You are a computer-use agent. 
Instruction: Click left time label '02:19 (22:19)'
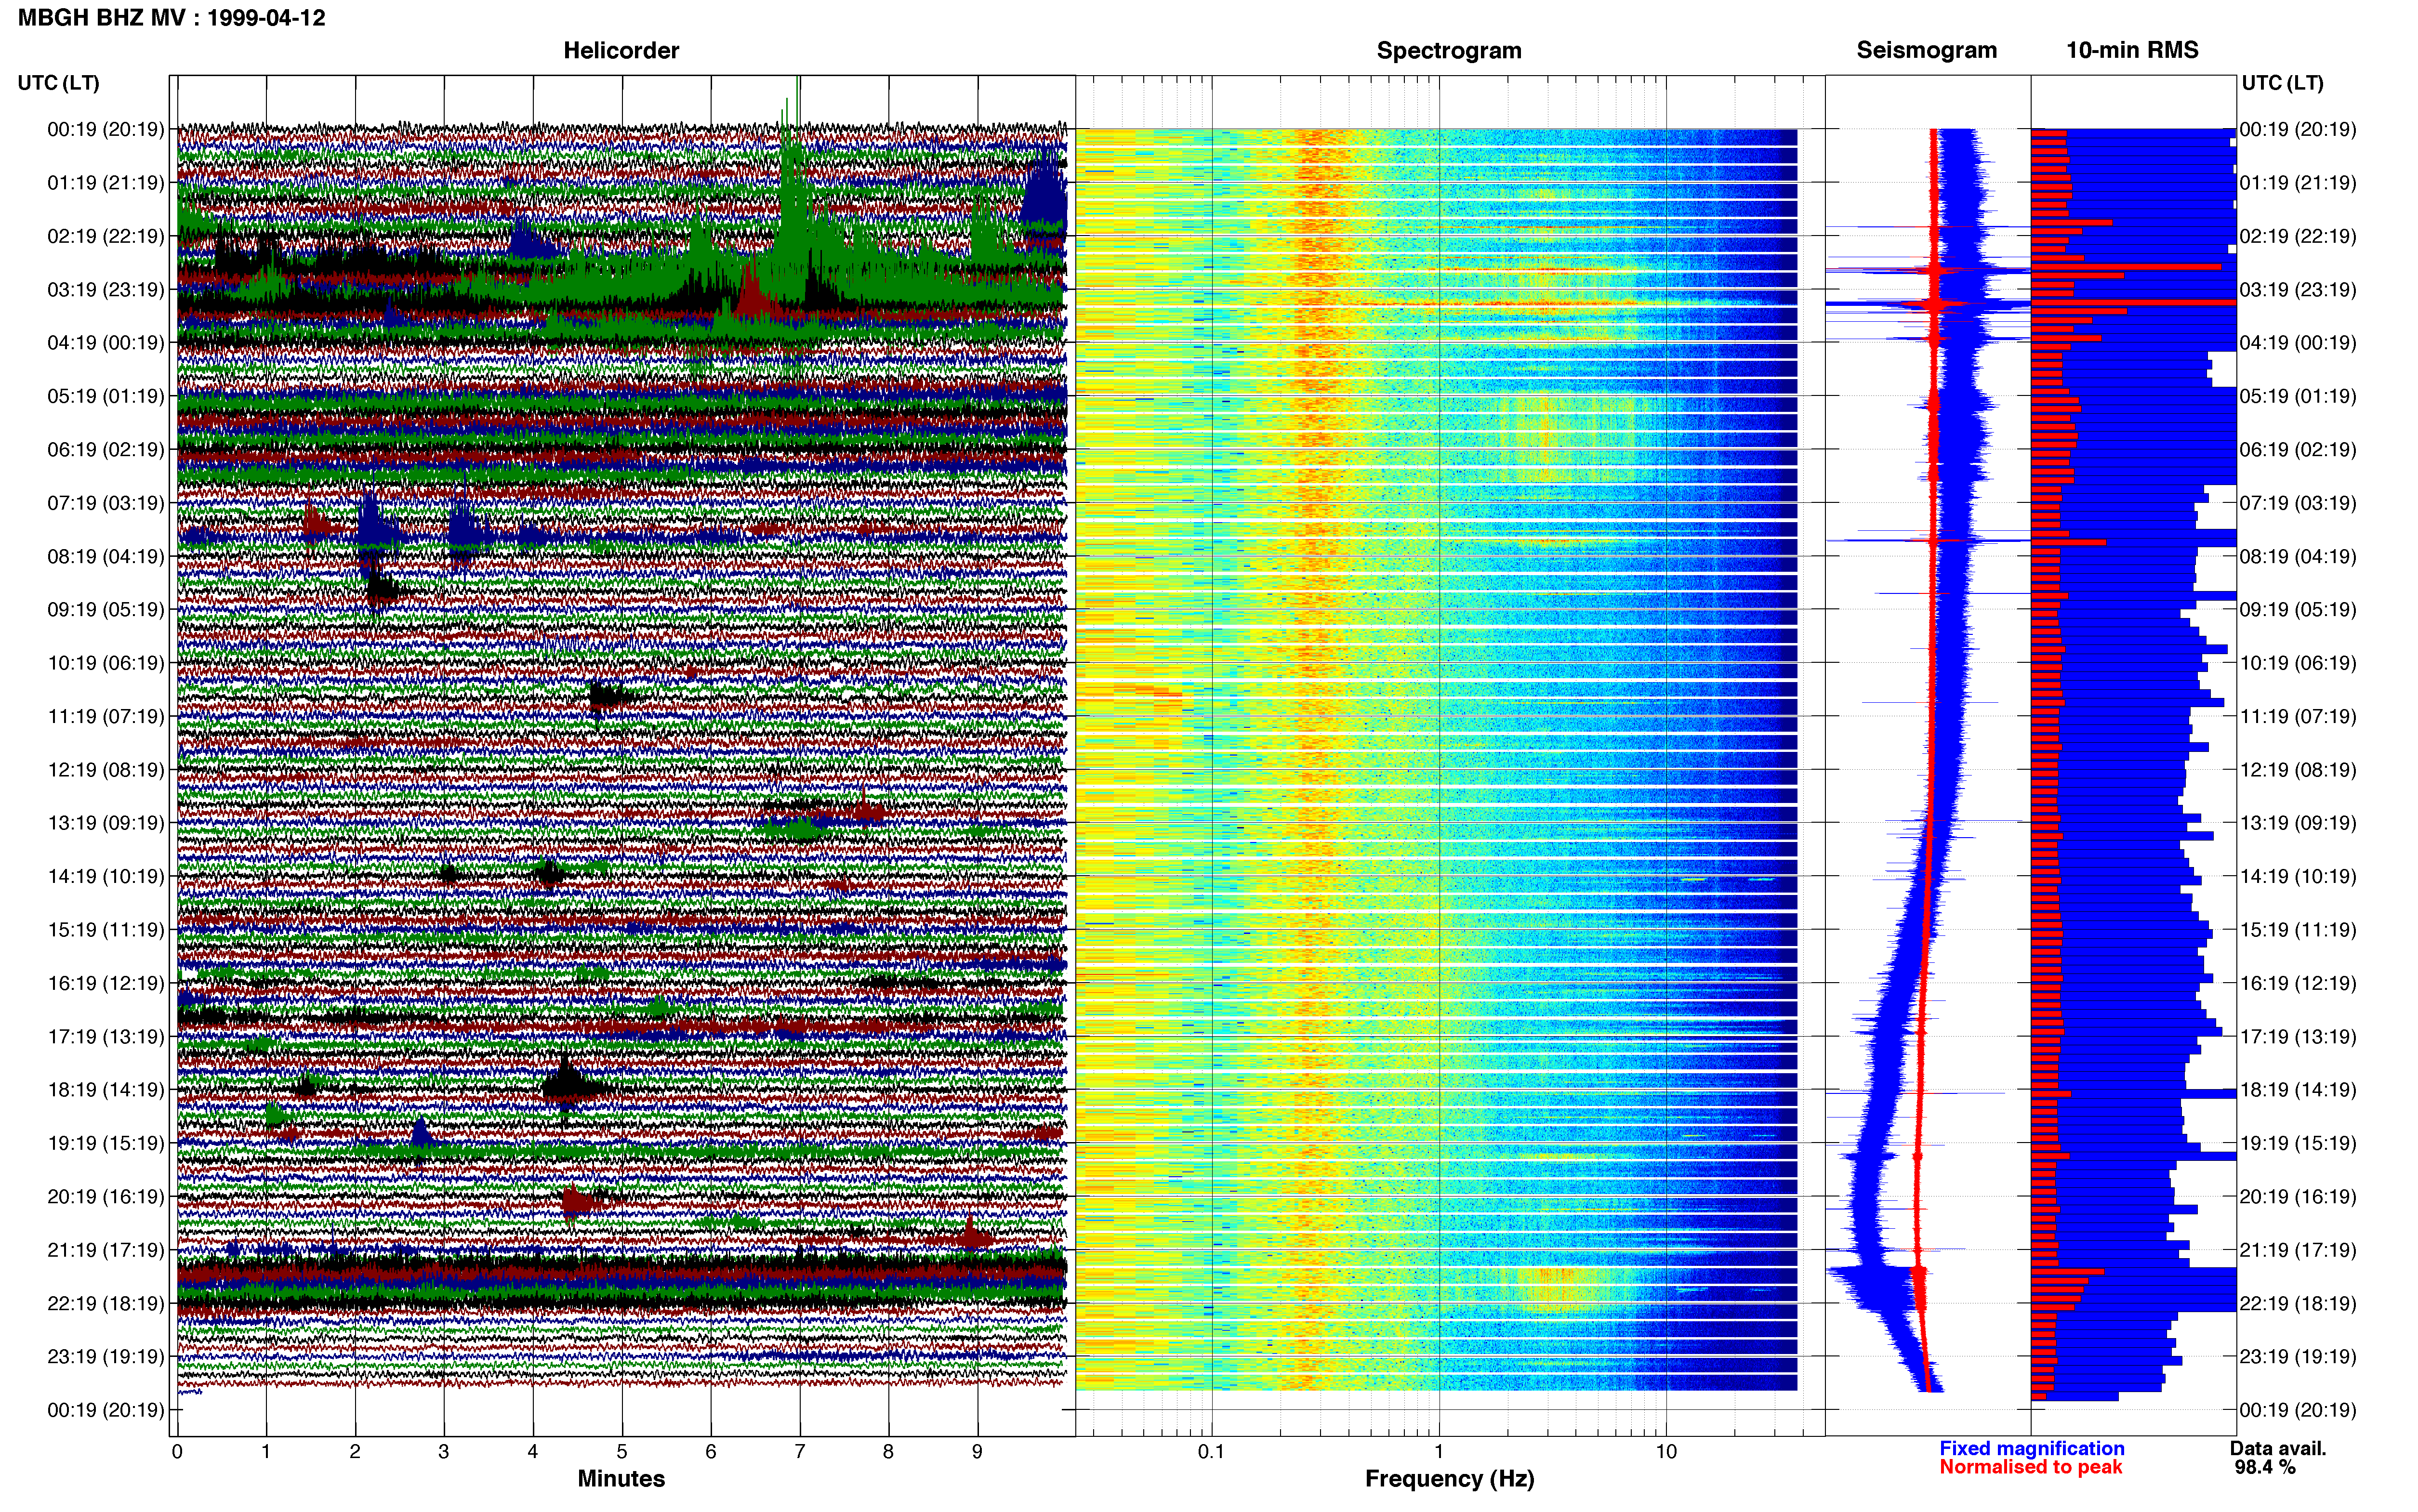click(x=106, y=236)
